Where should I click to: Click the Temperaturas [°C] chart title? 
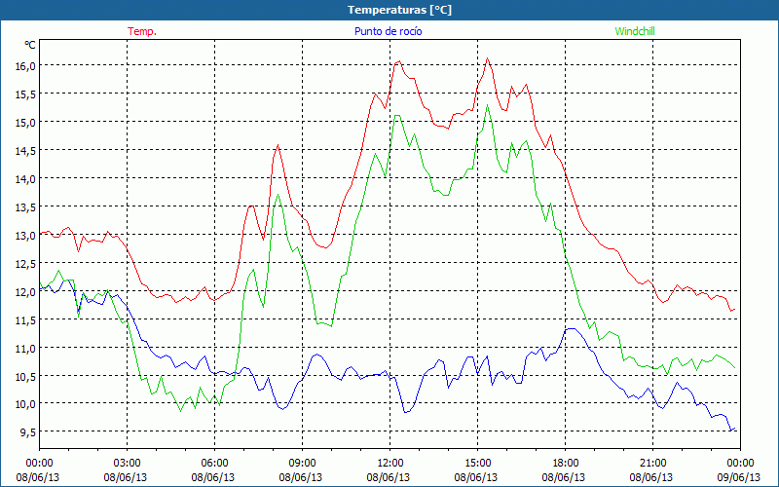(399, 10)
